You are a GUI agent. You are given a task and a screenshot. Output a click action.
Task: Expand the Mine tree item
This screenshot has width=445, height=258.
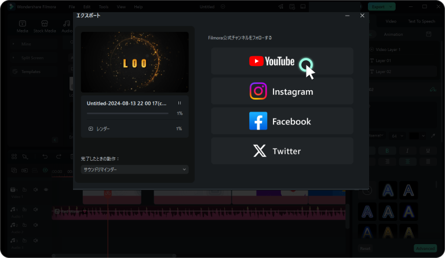13,44
